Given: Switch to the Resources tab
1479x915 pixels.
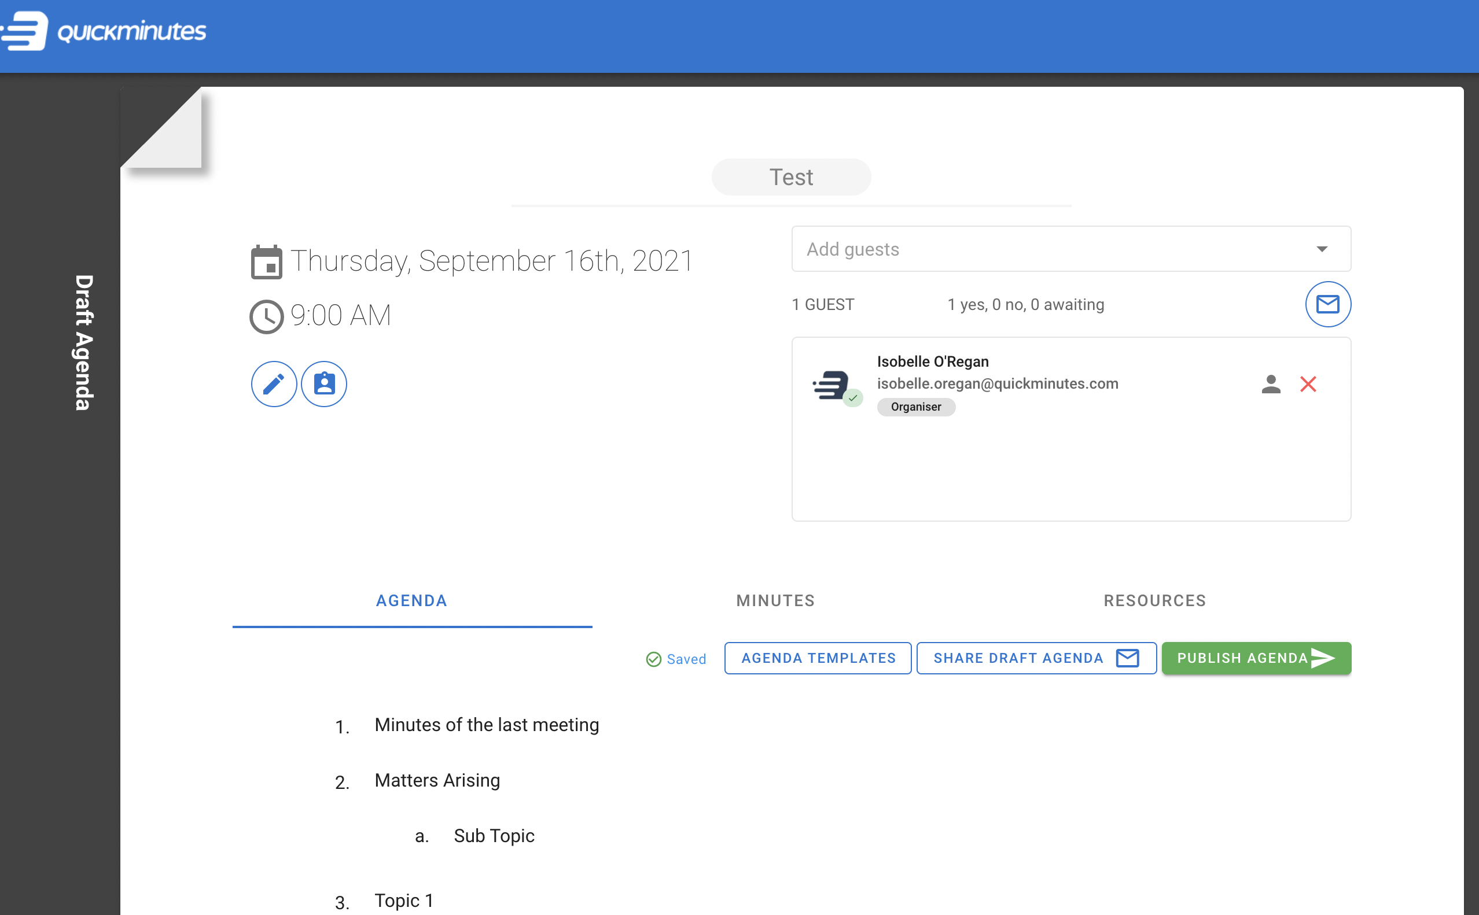Looking at the screenshot, I should [1154, 601].
